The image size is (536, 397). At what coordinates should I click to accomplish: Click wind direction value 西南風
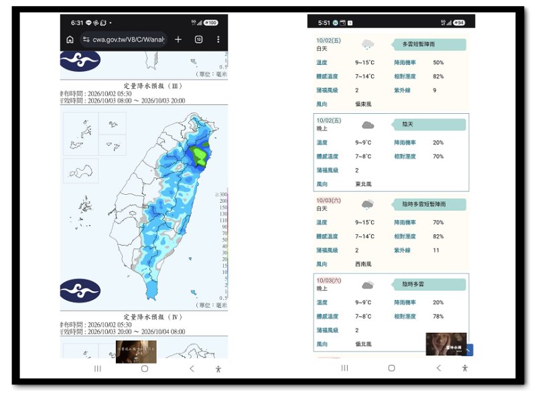tap(363, 264)
